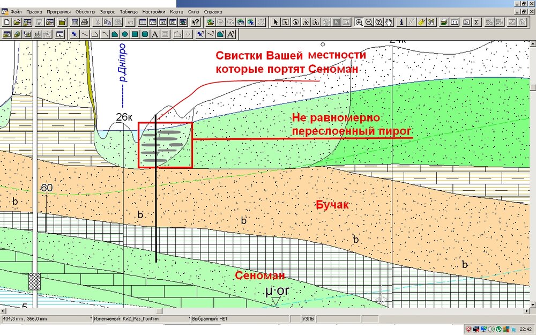Image resolution: width=536 pixels, height=335 pixels.
Task: Open the Запрос menu
Action: tap(108, 12)
